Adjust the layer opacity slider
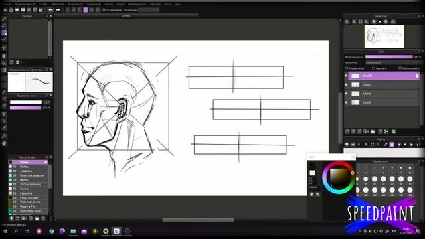This screenshot has height=239, width=425. click(x=389, y=57)
